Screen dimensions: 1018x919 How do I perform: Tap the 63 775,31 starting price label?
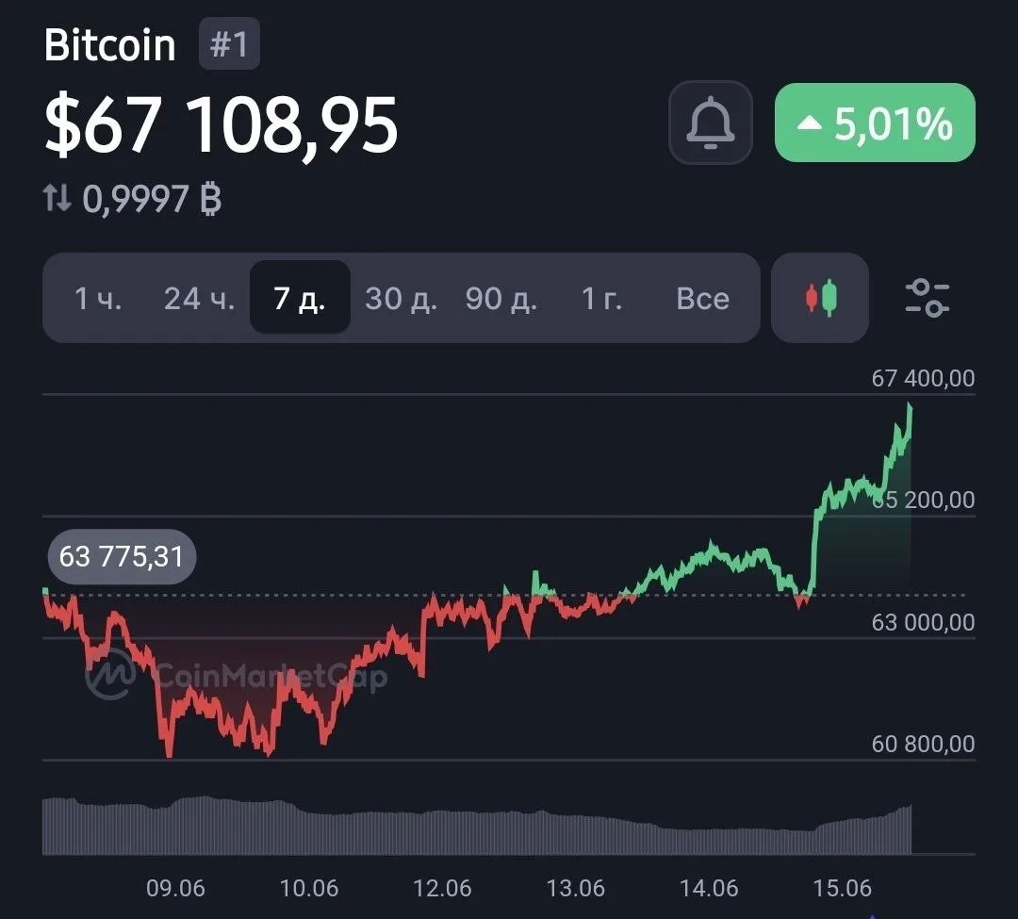(122, 557)
